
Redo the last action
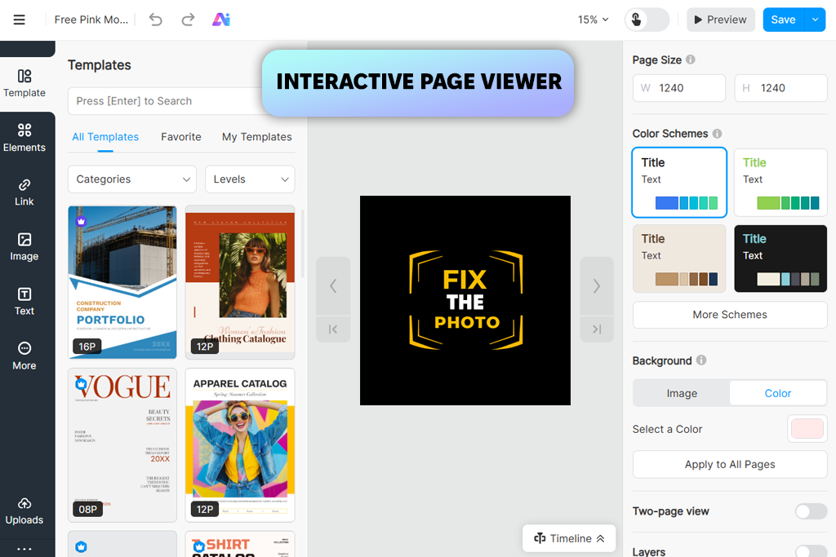coord(188,20)
